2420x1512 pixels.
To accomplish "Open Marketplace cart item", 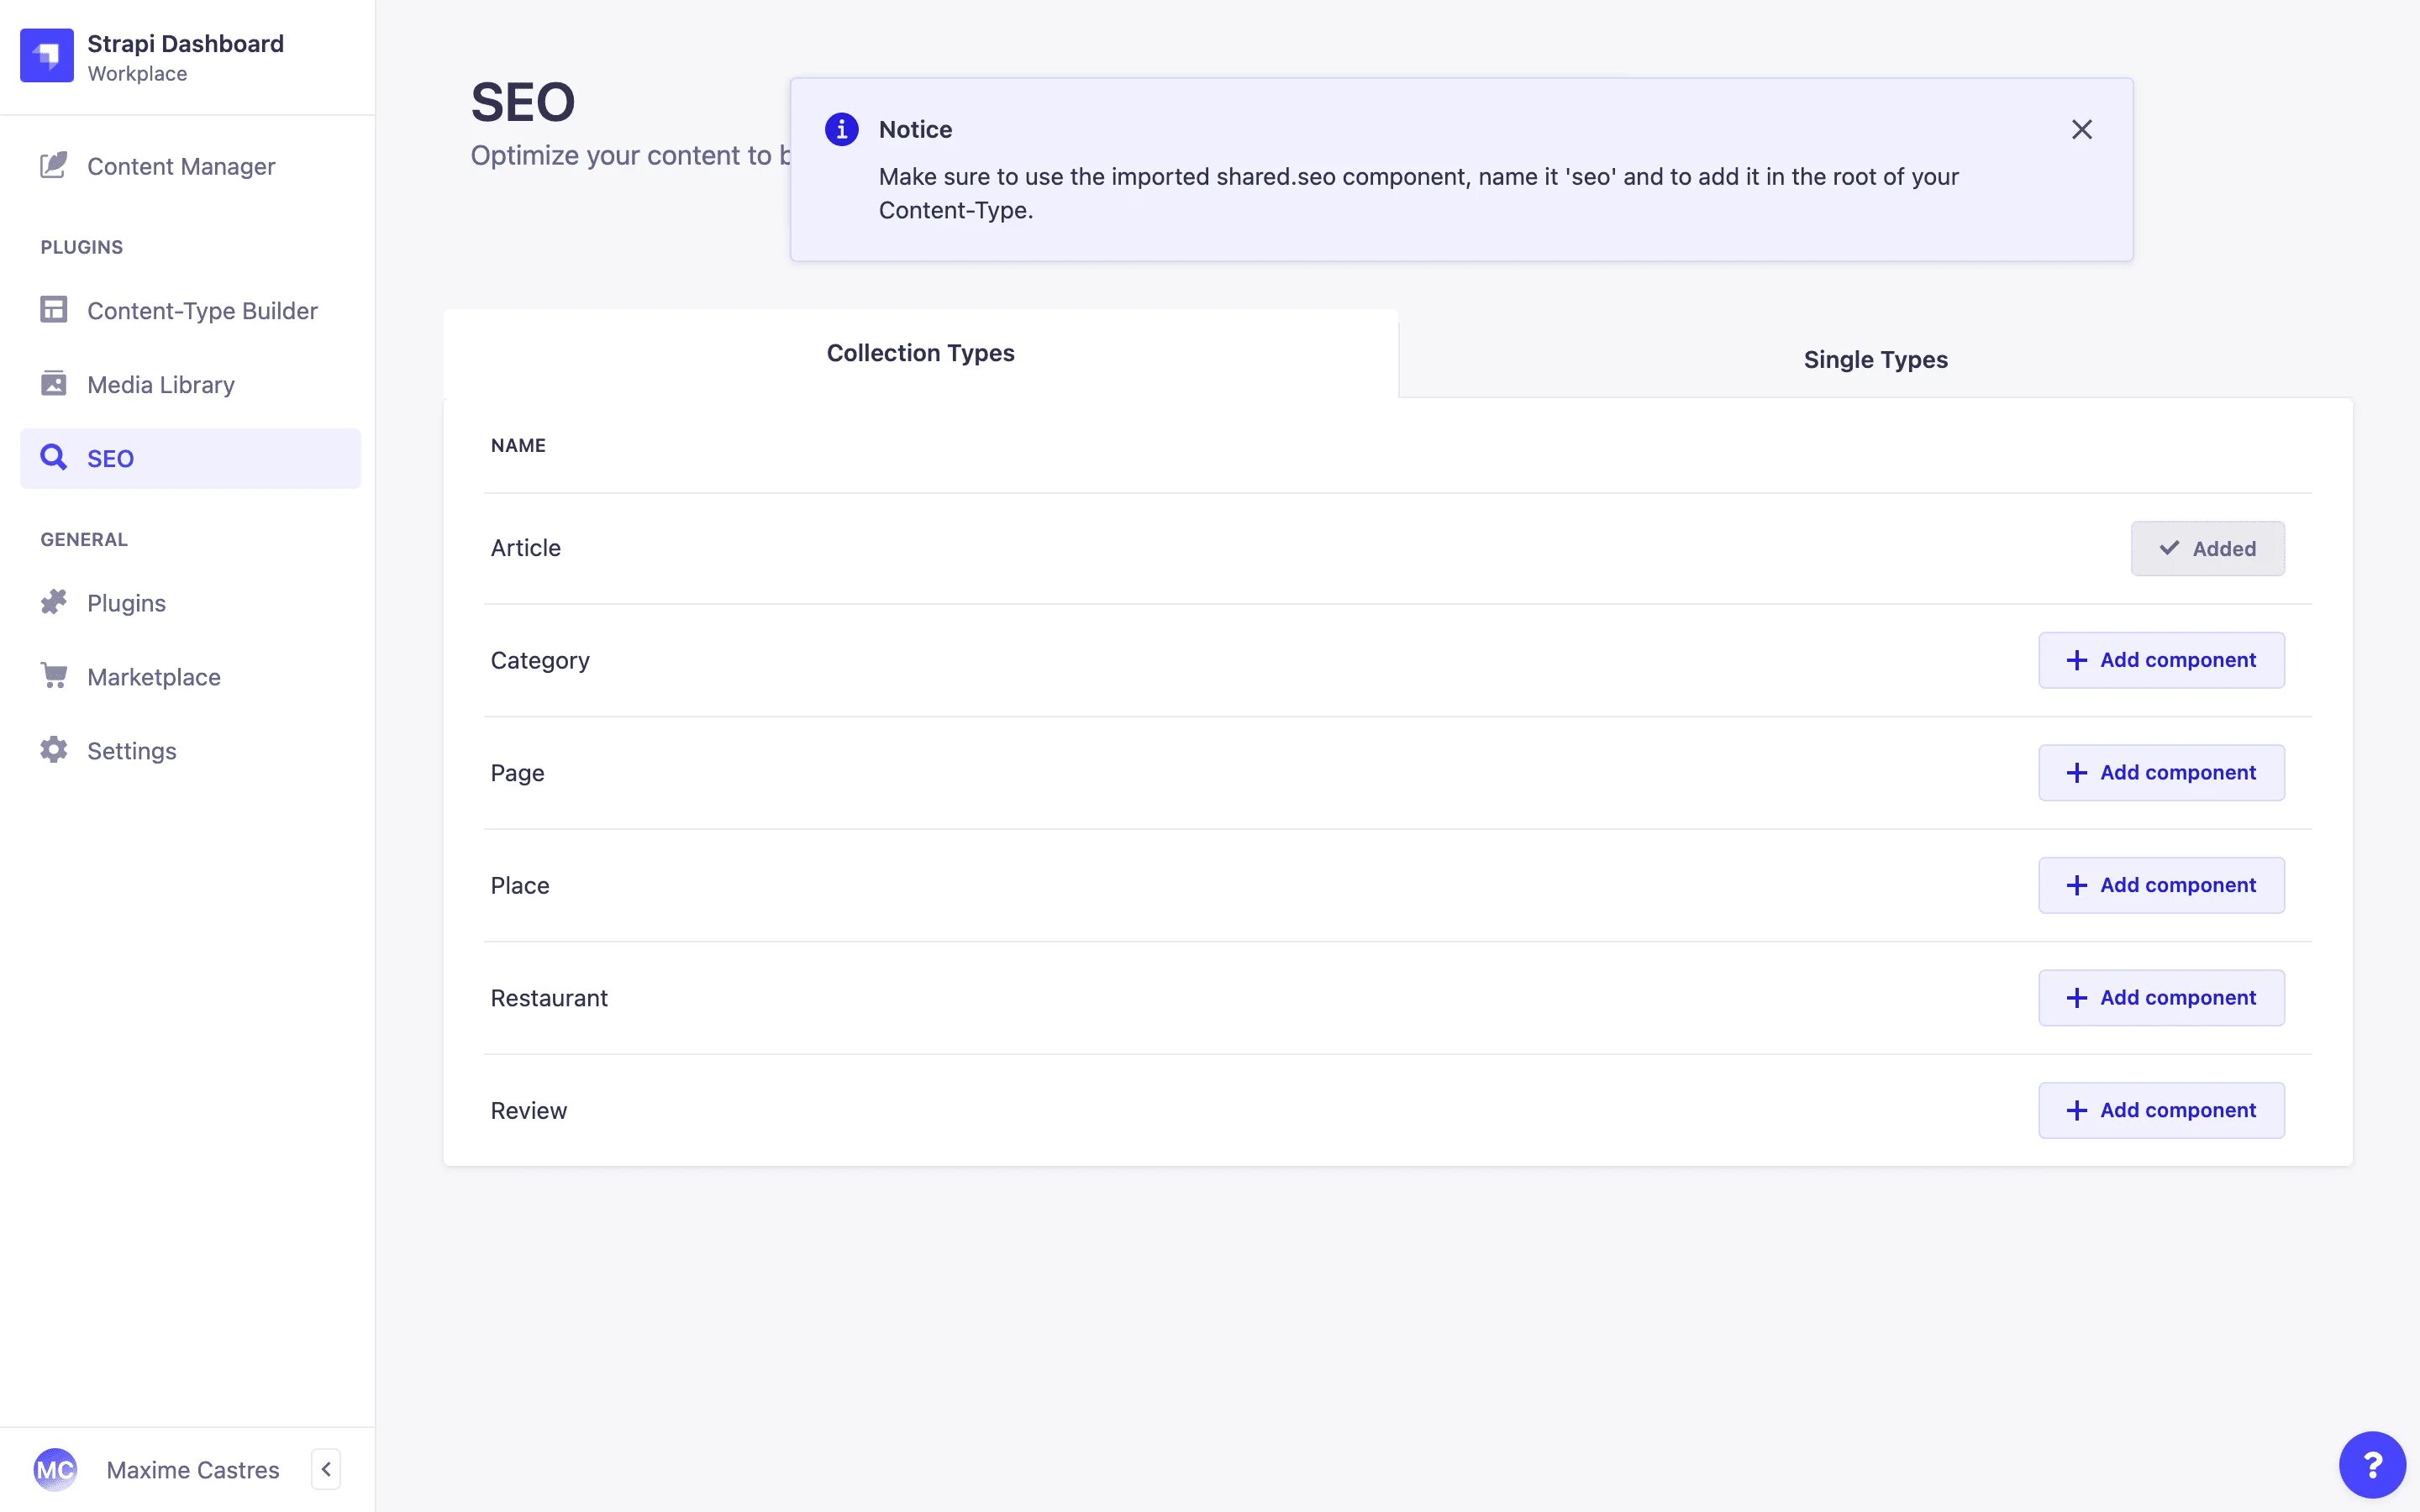I will 153,677.
